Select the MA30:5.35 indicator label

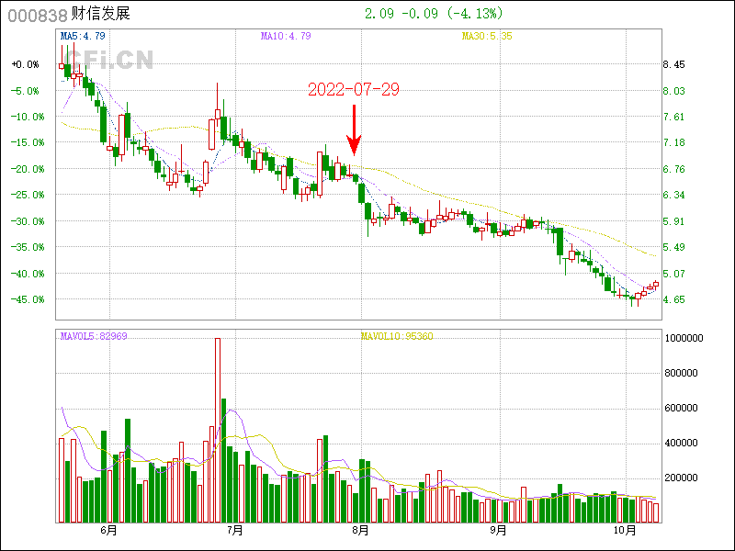[x=486, y=37]
